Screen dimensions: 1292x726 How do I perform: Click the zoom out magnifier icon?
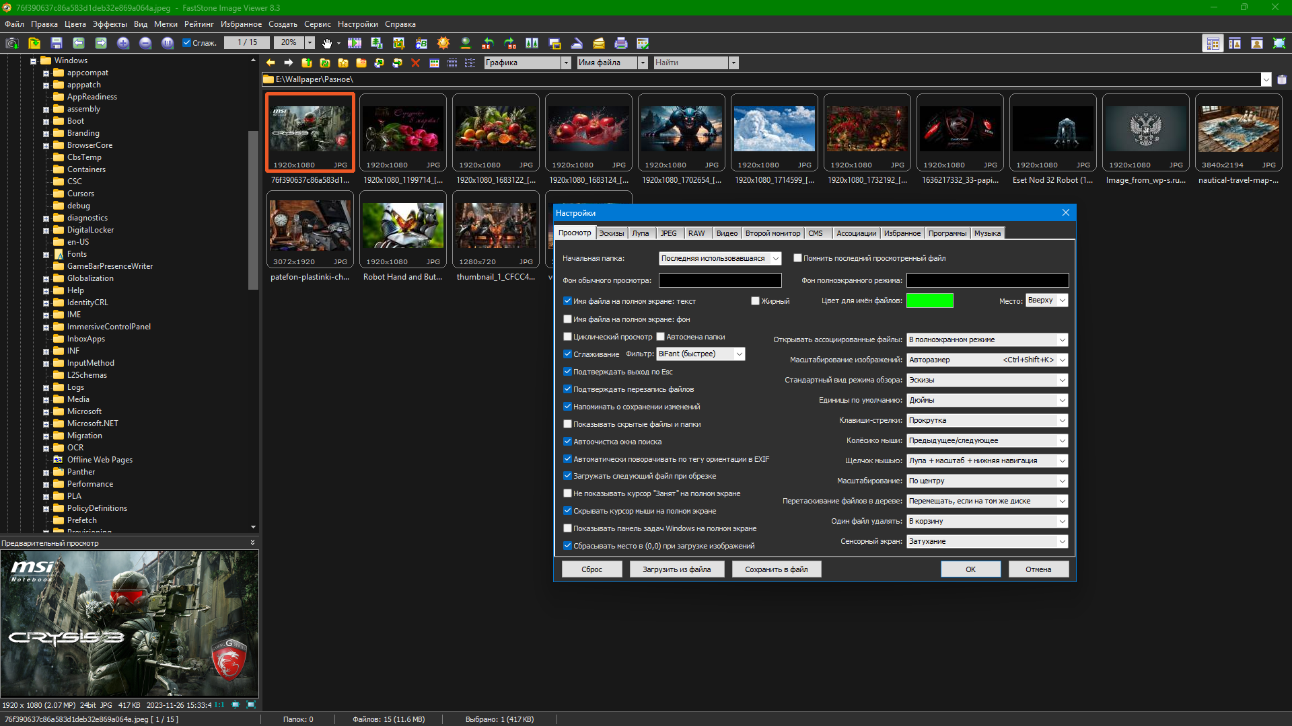pos(145,43)
